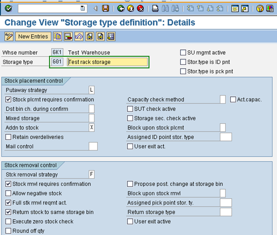Click the New Entries button
277x235 pixels.
[x=33, y=36]
